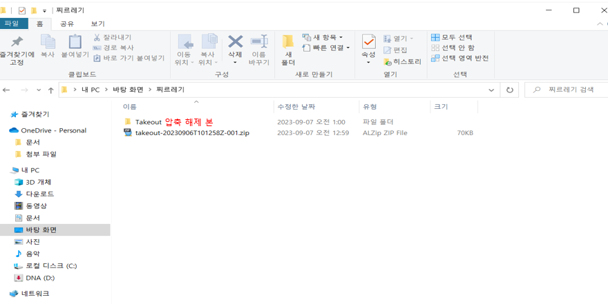The image size is (608, 304).
Task: Switch to the 보기 (View) tab
Action: tap(97, 23)
